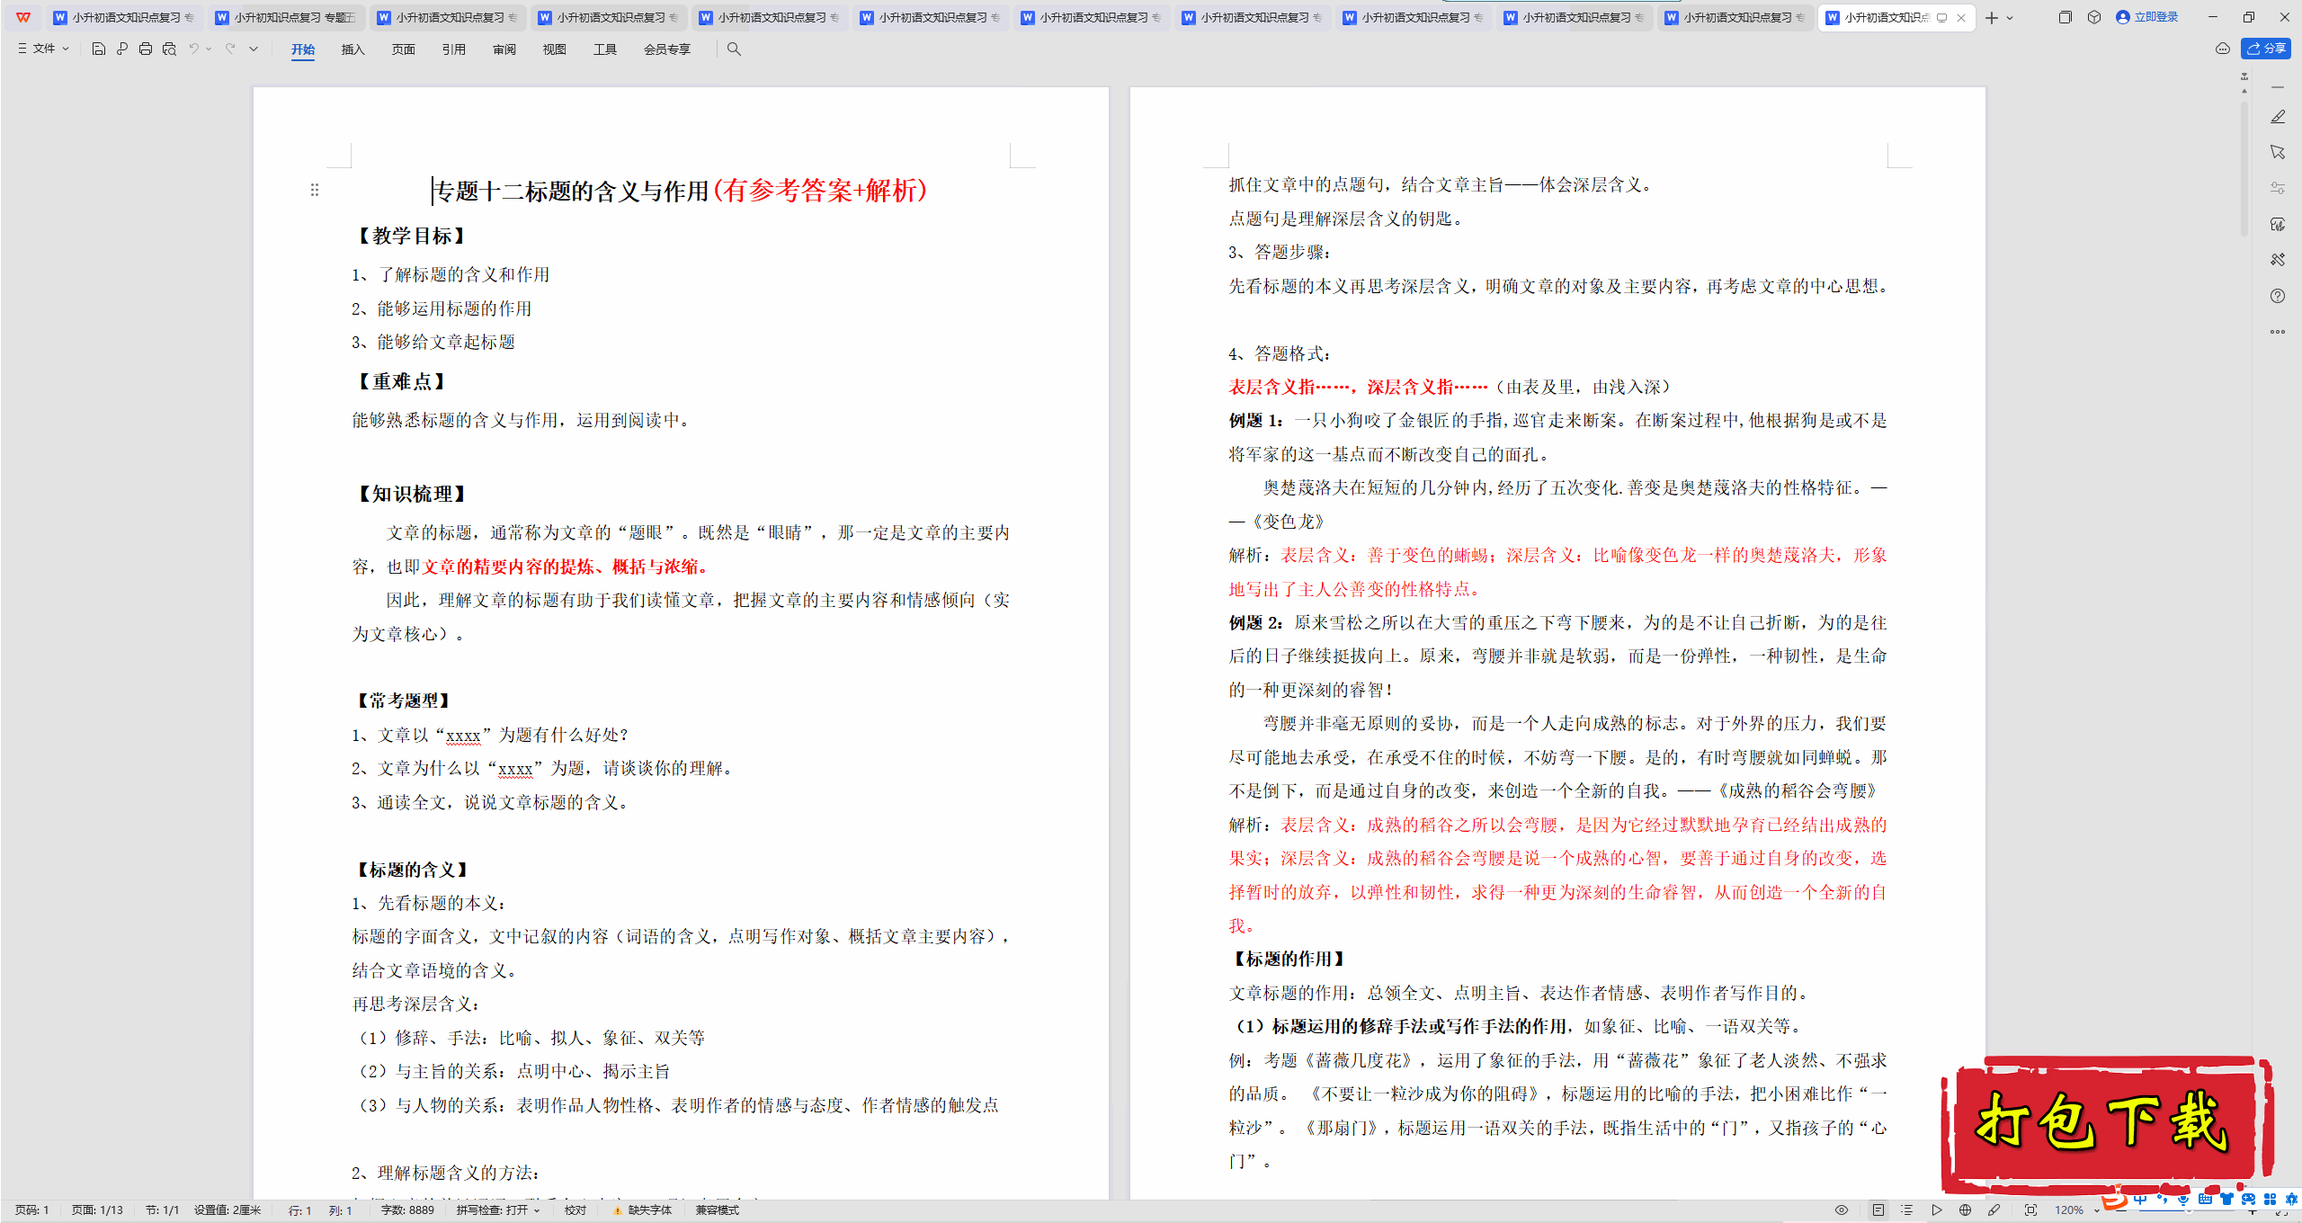Click the vertical scrollbar thumb
2302x1223 pixels.
pyautogui.click(x=2244, y=169)
